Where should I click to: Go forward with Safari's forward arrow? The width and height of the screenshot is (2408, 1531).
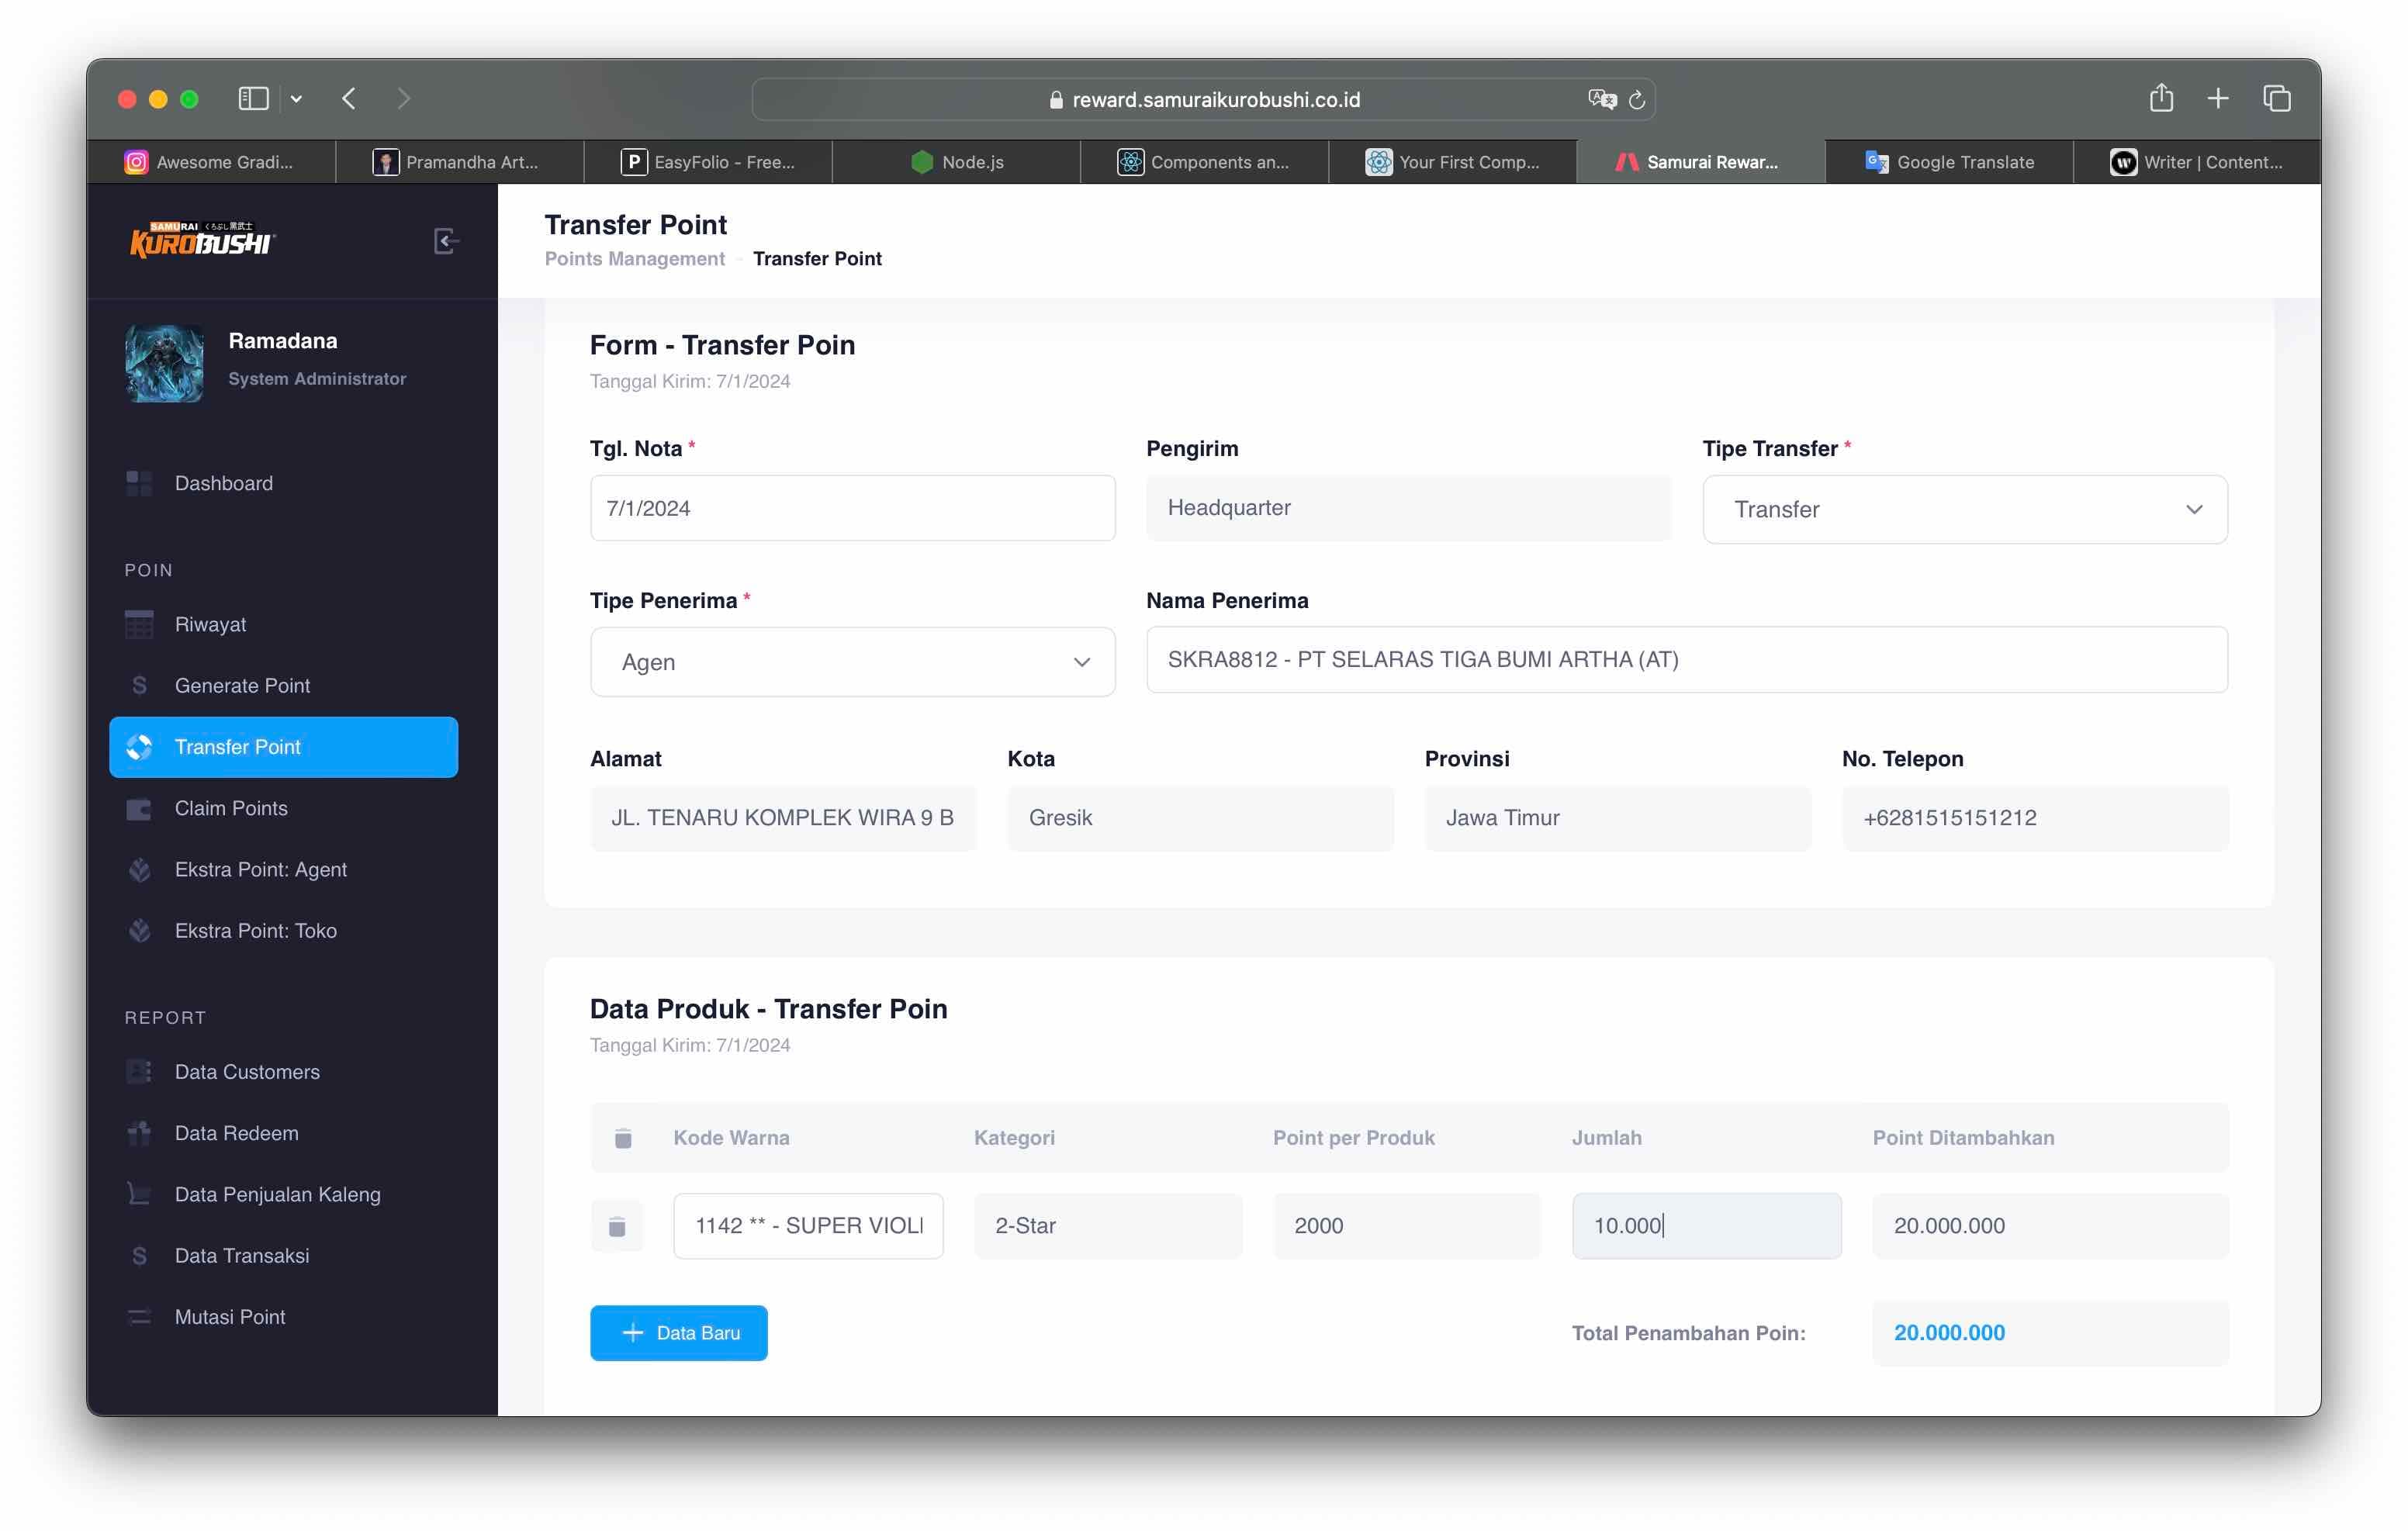coord(403,98)
